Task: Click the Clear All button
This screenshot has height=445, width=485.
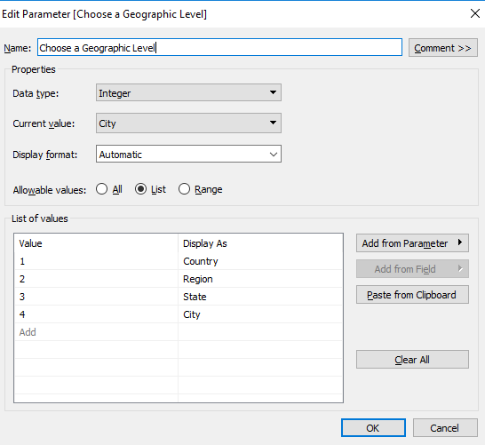Action: [x=412, y=360]
